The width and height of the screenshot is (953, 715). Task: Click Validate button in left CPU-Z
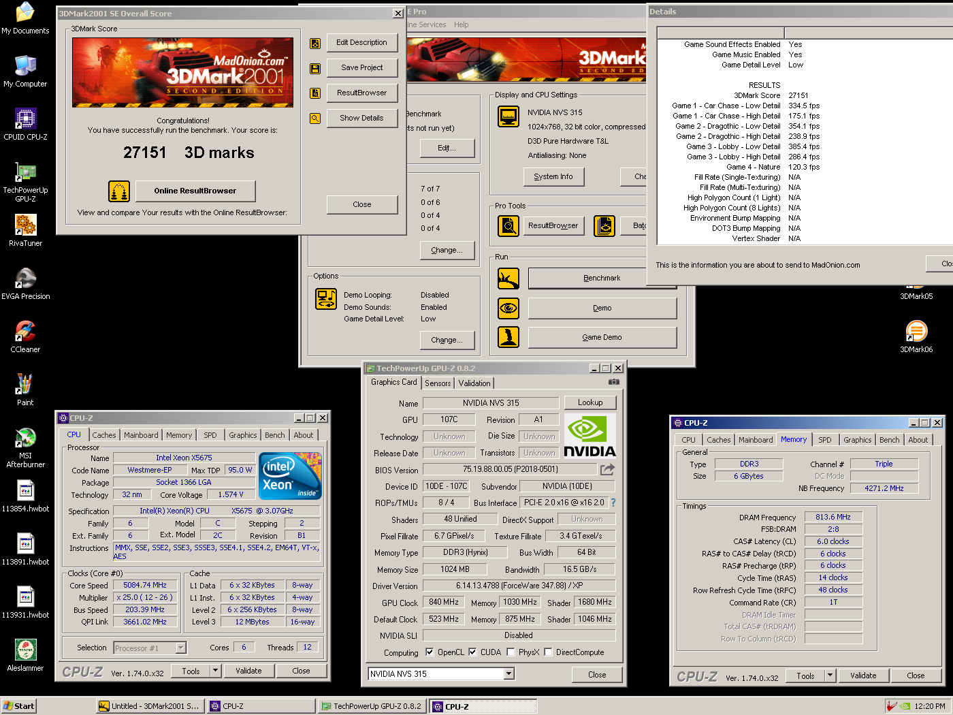coord(248,671)
